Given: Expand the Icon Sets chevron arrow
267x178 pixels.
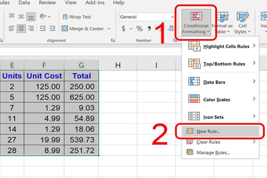Looking at the screenshot, I should pos(254,116).
